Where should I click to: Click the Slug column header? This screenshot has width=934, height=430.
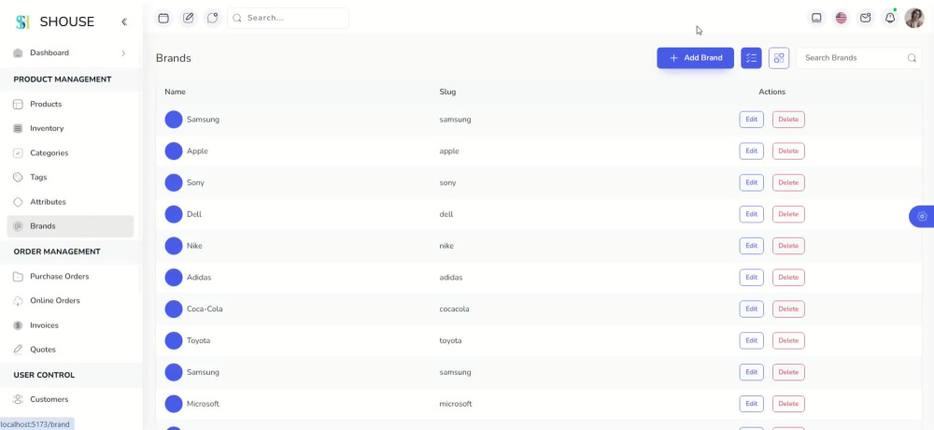tap(448, 92)
